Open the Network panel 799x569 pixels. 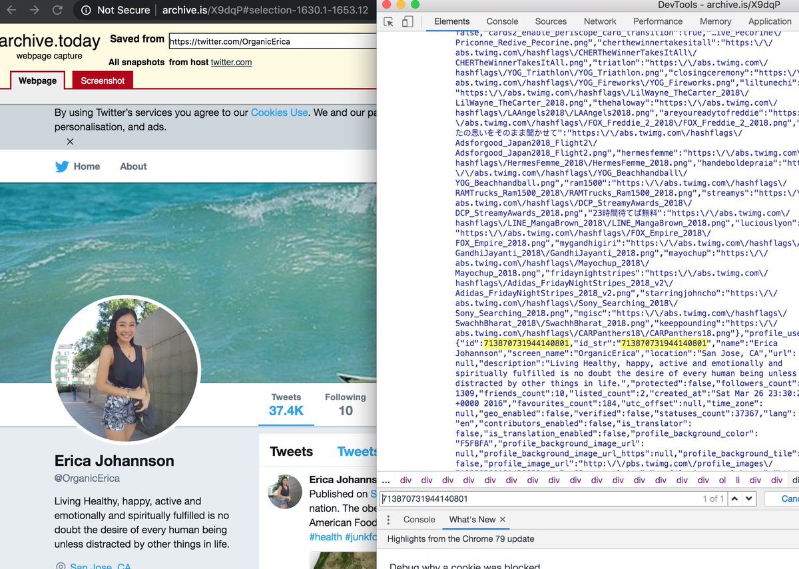click(600, 21)
